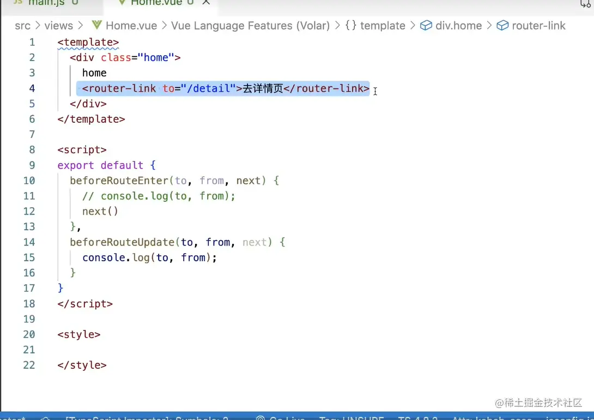Click the opening <style> tag
Image resolution: width=594 pixels, height=420 pixels.
tap(79, 335)
